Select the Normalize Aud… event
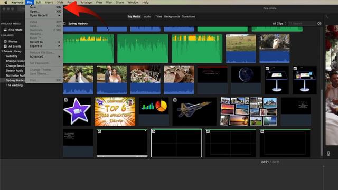 tap(15, 75)
